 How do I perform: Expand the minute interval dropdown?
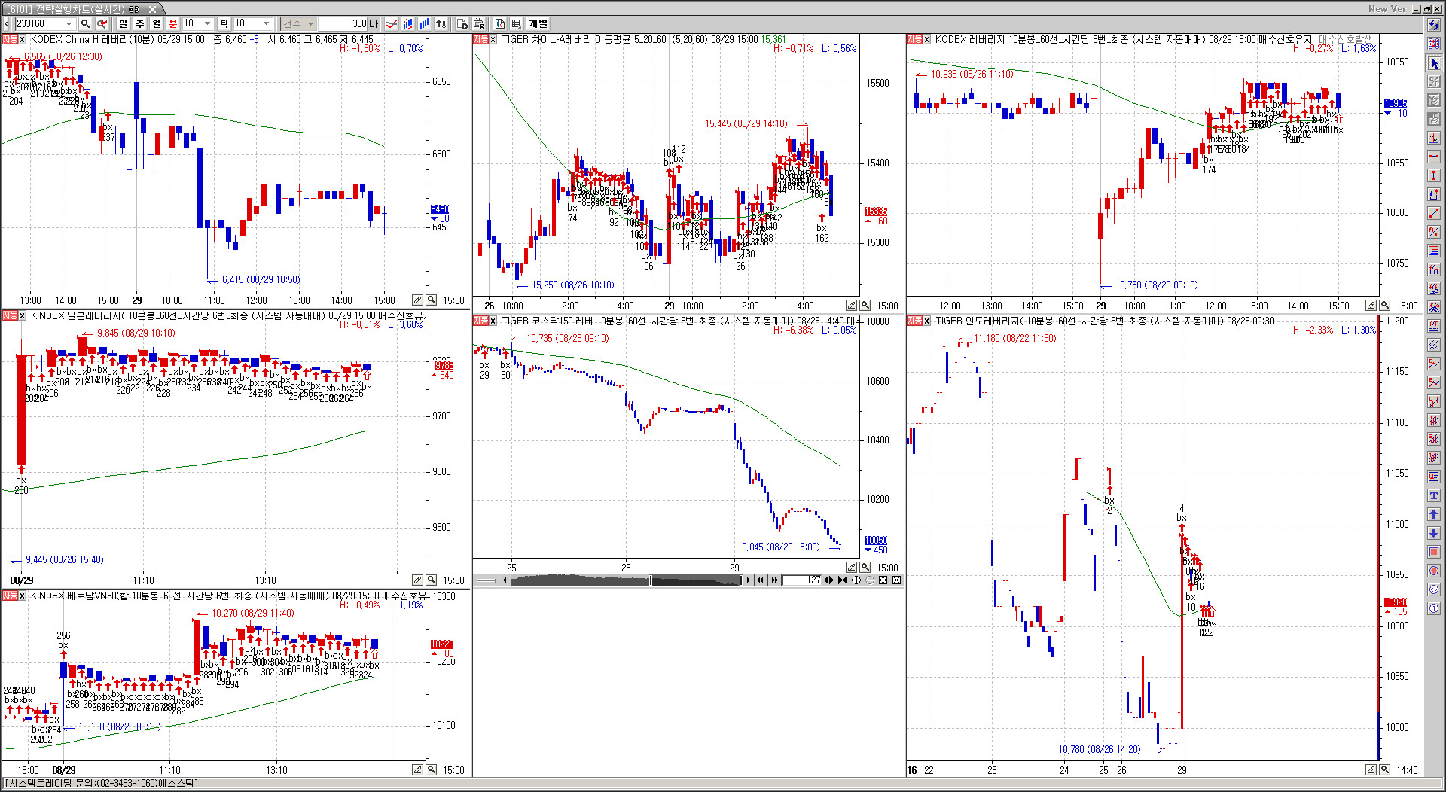click(x=208, y=24)
